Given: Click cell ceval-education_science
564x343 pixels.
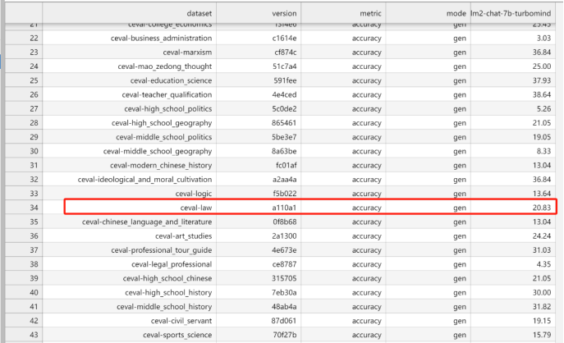Looking at the screenshot, I should 129,80.
